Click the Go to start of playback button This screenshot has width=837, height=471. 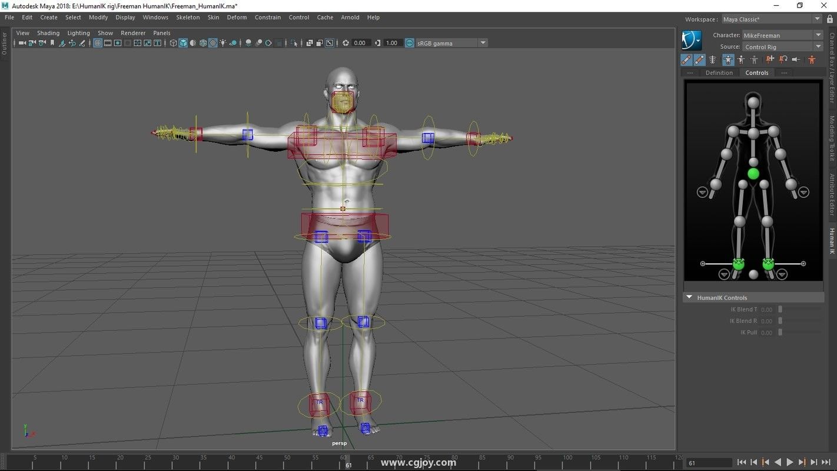tap(741, 463)
